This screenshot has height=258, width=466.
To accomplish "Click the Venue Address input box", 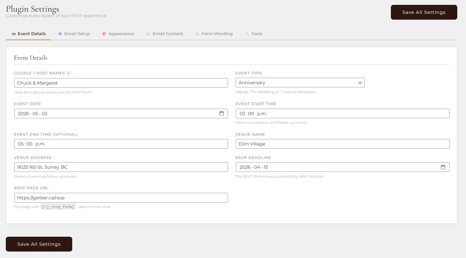I will click(x=121, y=167).
